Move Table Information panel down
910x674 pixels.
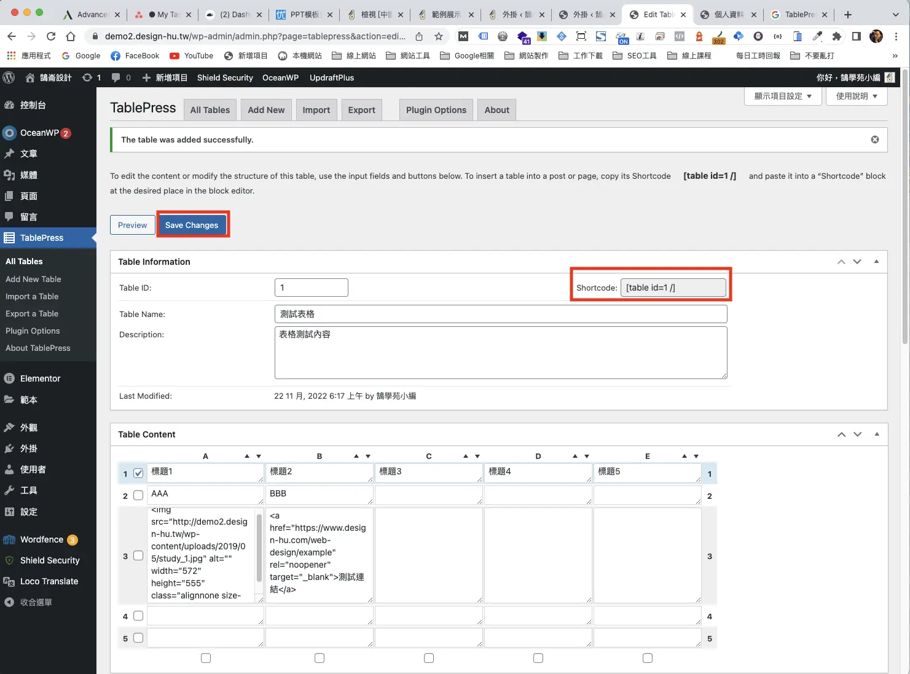tap(857, 262)
